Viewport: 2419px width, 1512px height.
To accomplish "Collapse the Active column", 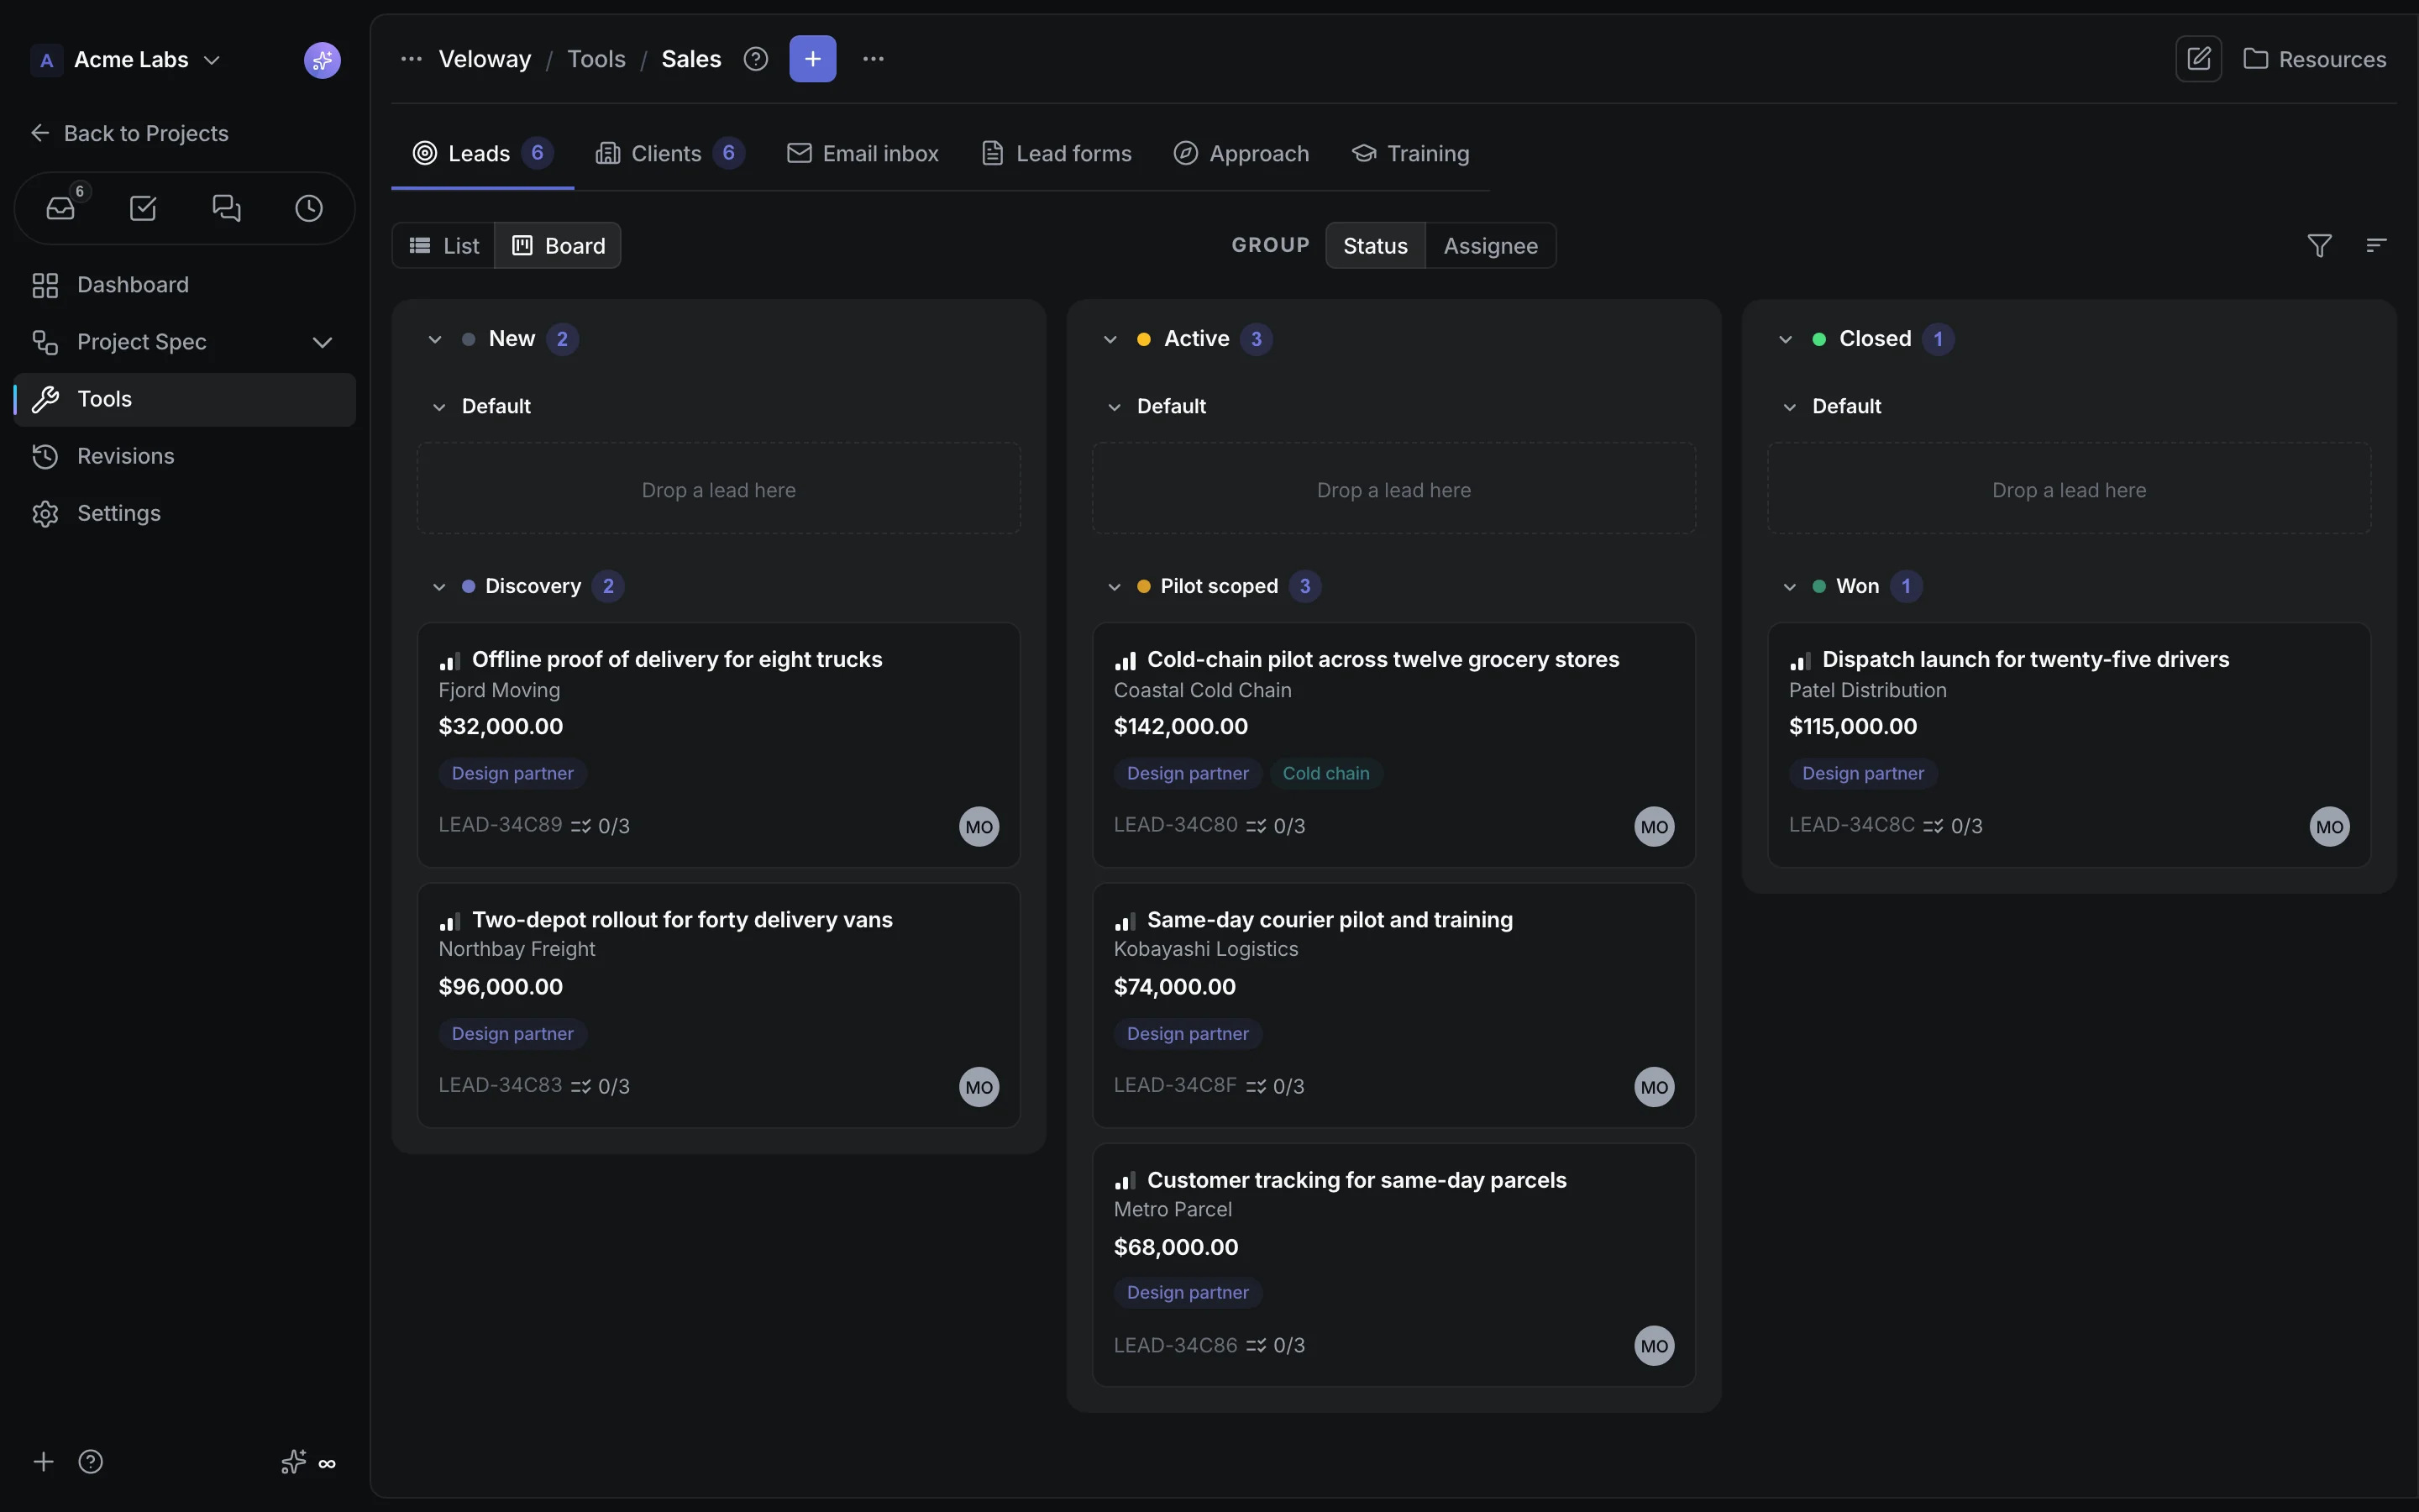I will 1110,339.
